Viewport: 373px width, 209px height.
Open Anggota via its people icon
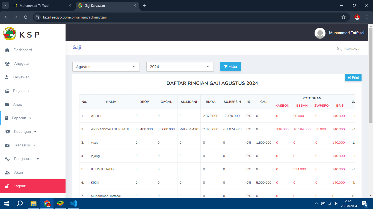tap(7, 64)
